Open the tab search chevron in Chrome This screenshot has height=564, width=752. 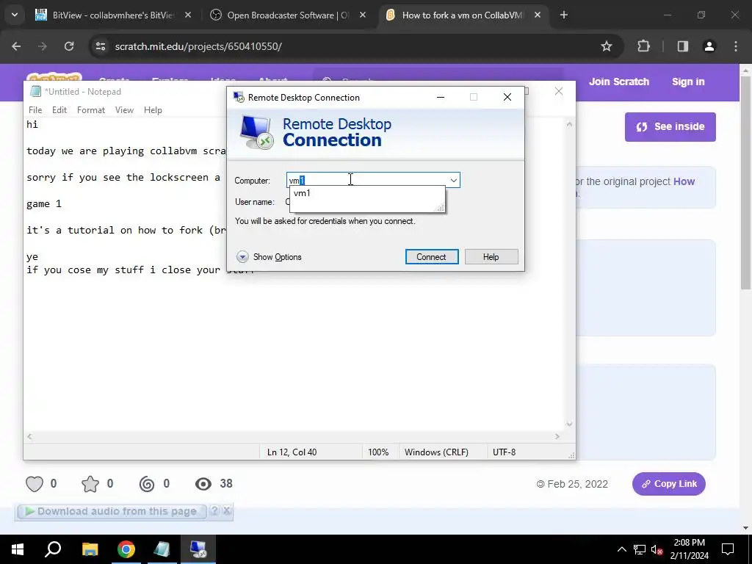click(15, 15)
